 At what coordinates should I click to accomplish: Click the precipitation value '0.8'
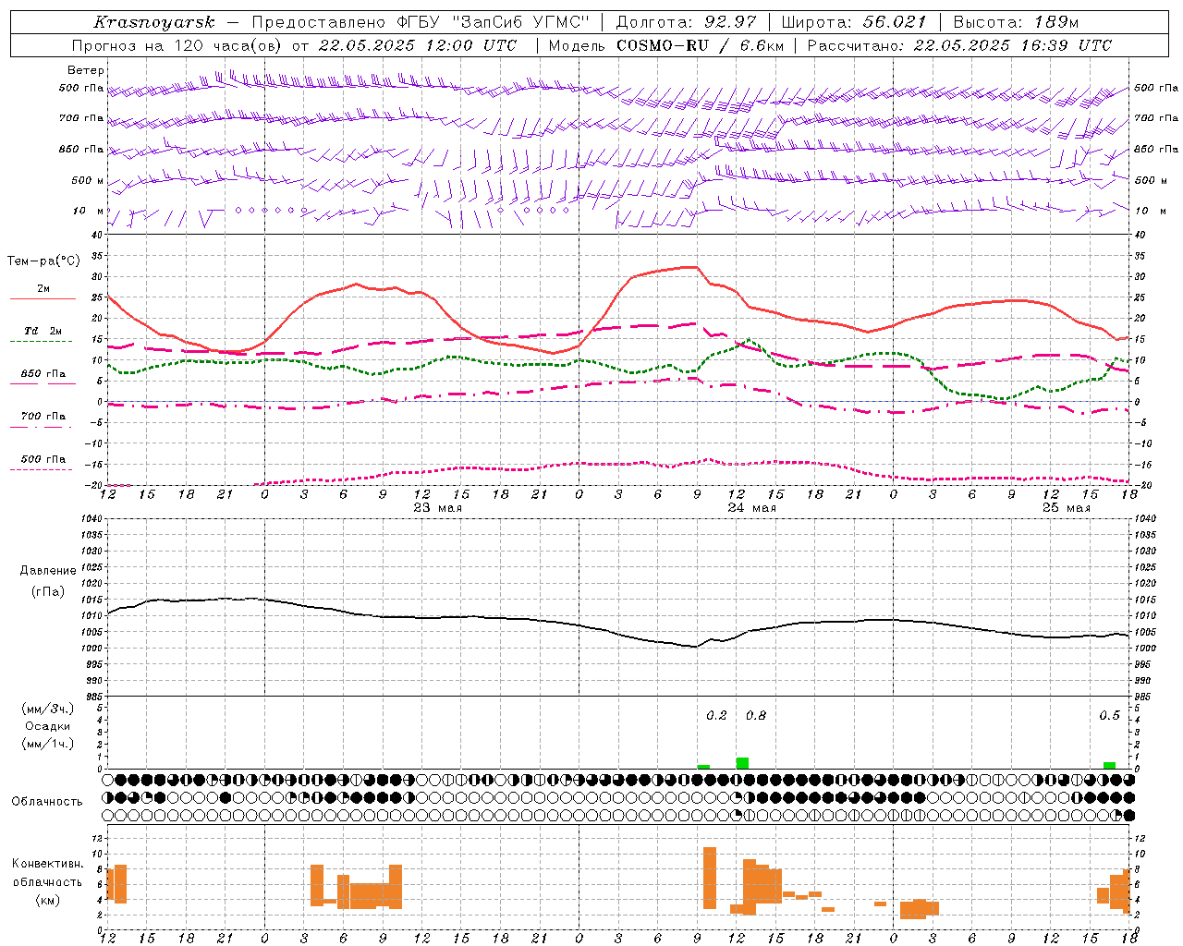pos(755,715)
